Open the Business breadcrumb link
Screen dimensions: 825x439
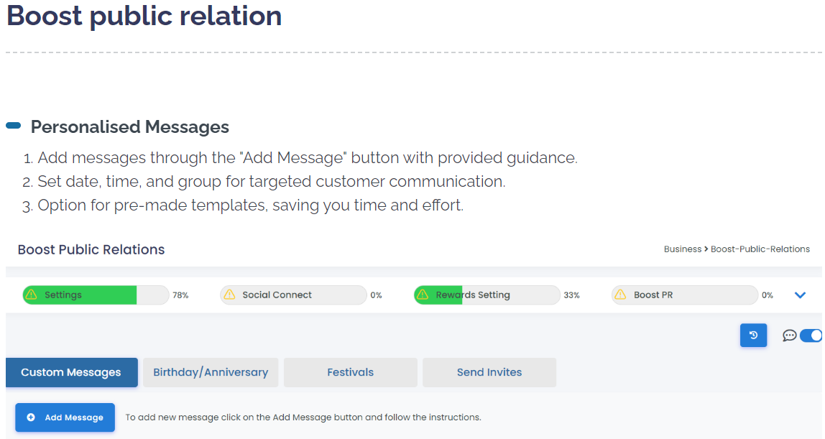(x=683, y=249)
